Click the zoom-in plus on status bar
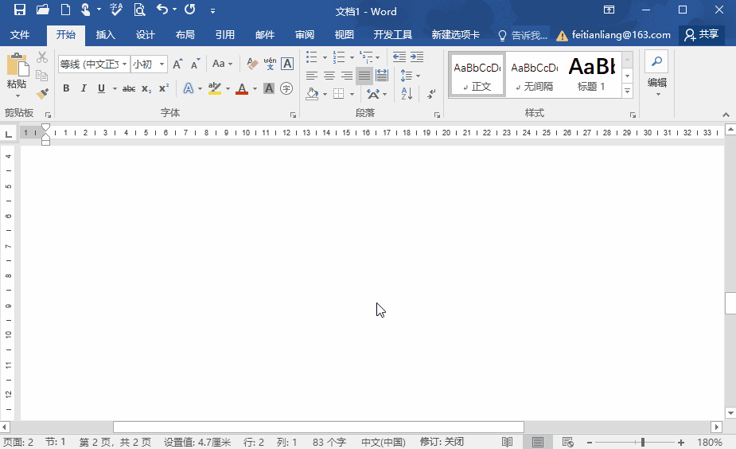 click(681, 443)
